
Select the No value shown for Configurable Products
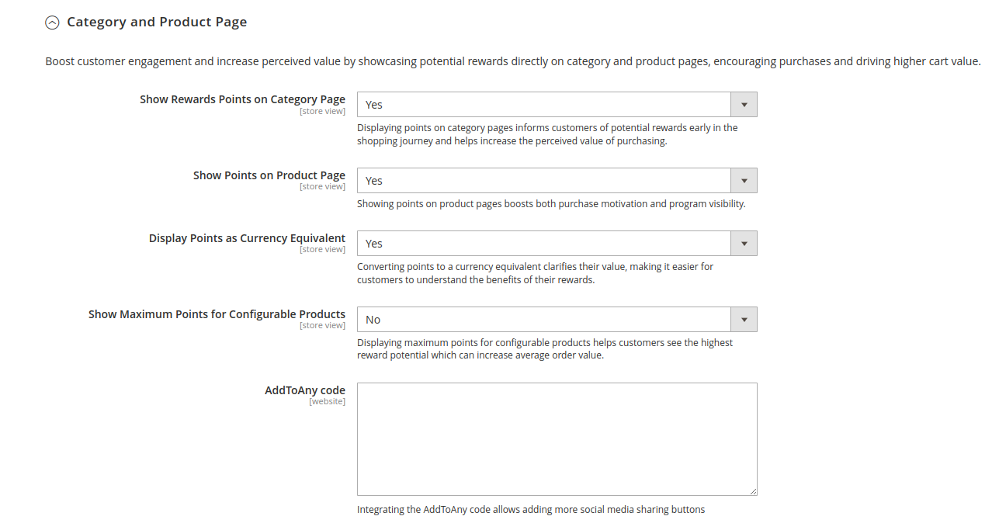373,319
